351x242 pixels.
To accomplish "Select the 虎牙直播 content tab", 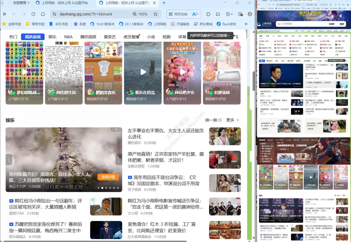I will point(131,37).
